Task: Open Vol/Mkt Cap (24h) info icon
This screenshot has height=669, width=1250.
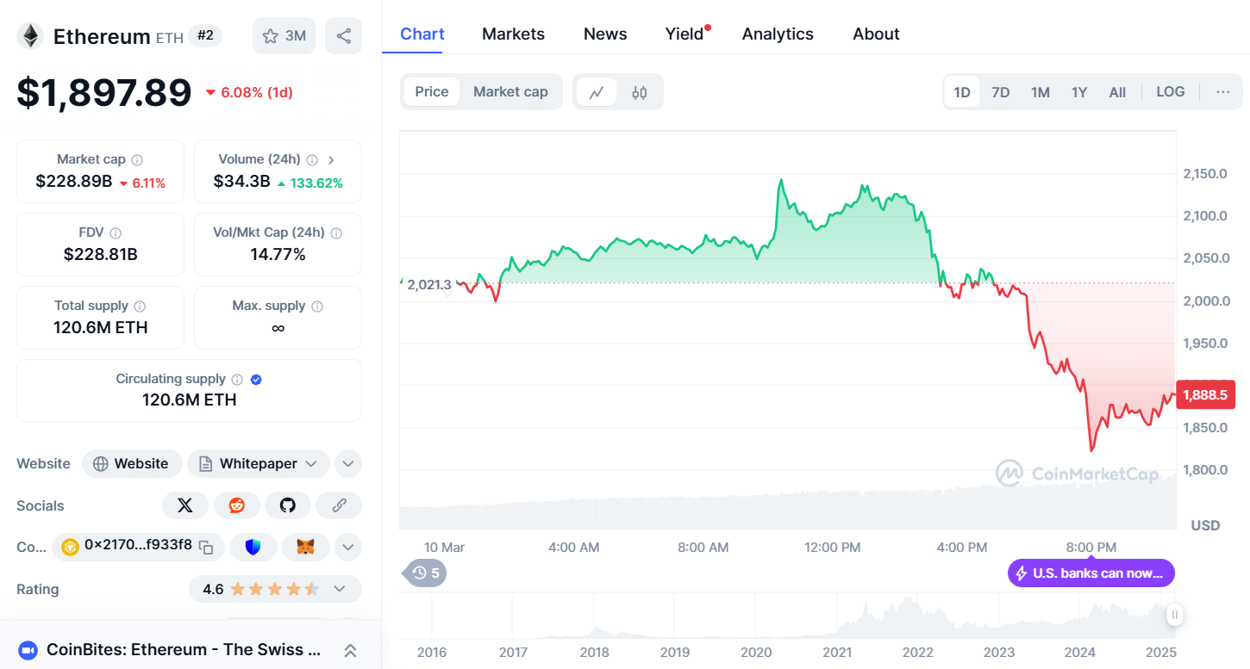Action: click(336, 232)
